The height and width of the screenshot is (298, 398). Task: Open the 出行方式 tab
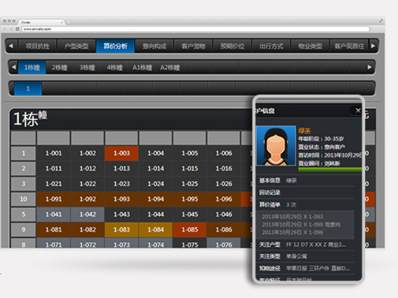tap(271, 46)
